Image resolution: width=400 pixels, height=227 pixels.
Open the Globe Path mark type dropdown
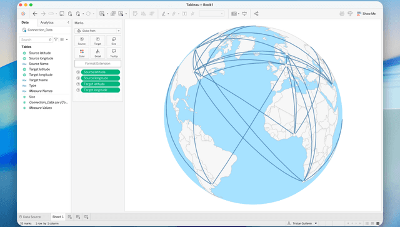click(x=97, y=31)
